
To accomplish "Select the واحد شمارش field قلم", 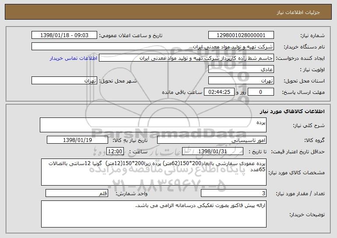I will [x=77, y=193].
